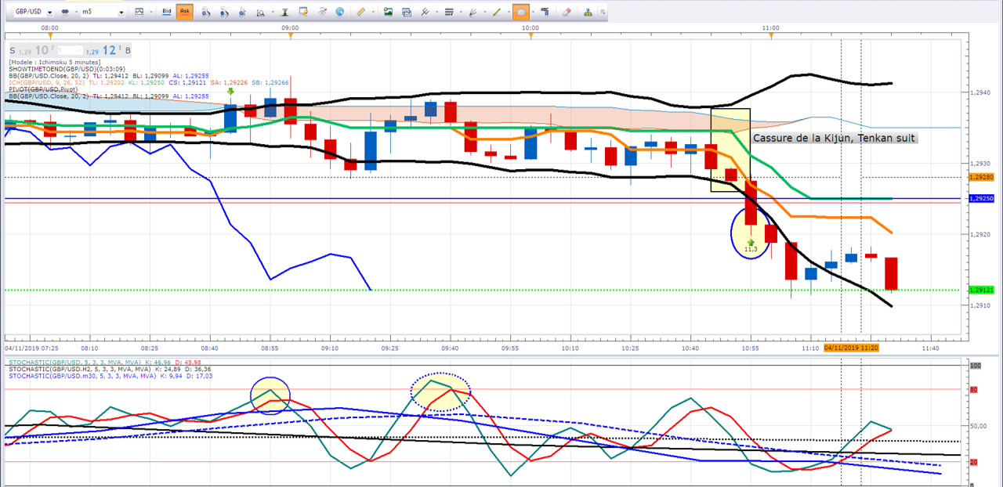Click the green hierarchy tree icon
1003x487 pixels.
[588, 12]
